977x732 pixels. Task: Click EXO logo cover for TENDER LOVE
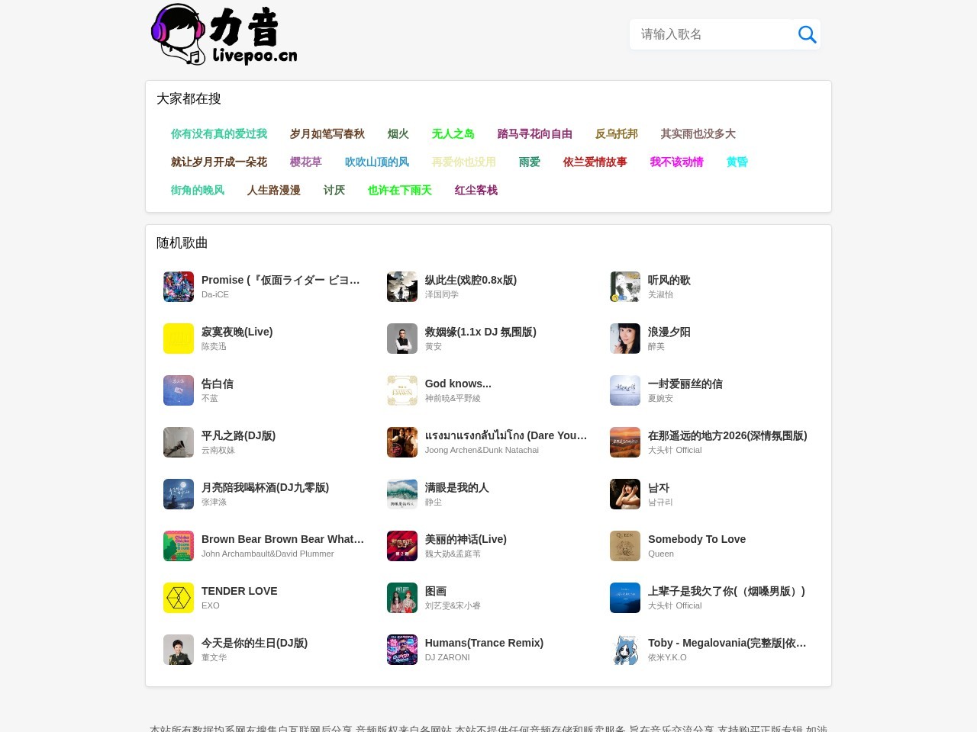point(179,598)
